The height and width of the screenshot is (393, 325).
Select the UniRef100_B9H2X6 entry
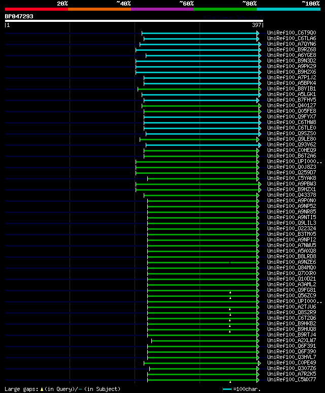pos(291,72)
